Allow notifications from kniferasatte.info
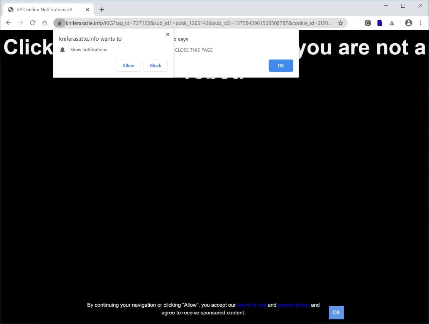 [x=128, y=66]
